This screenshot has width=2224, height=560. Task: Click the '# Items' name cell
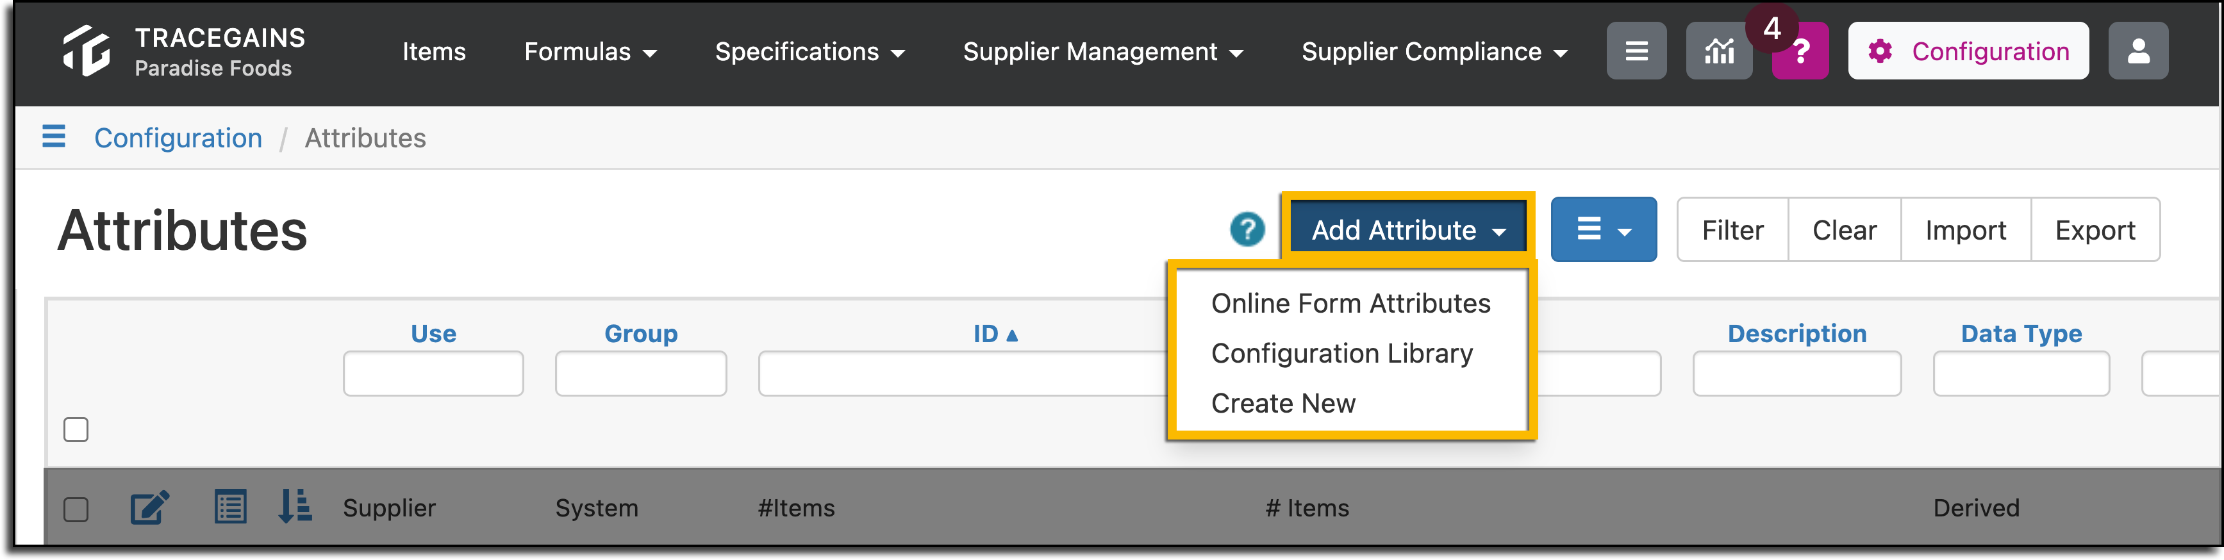(1307, 508)
